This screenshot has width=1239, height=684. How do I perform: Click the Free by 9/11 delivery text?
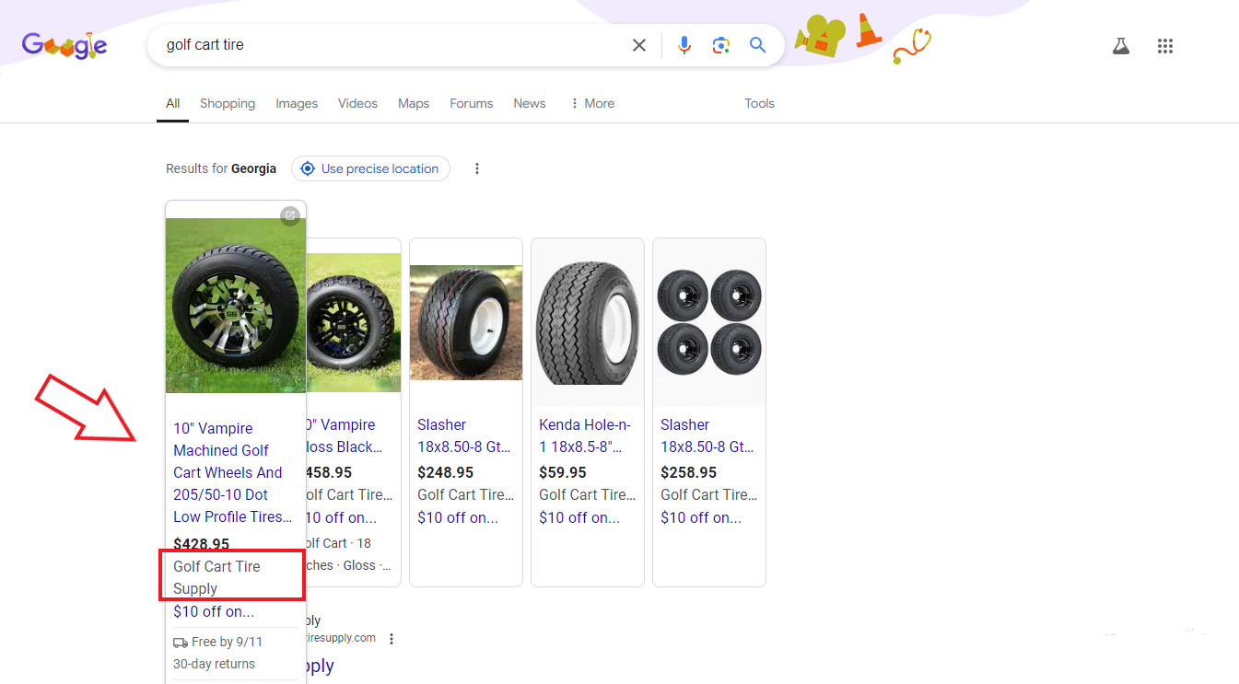[x=227, y=642]
